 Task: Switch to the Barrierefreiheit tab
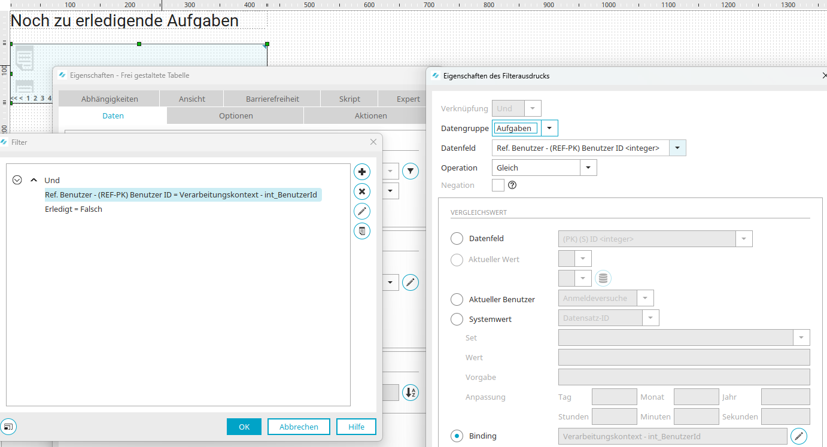coord(272,99)
